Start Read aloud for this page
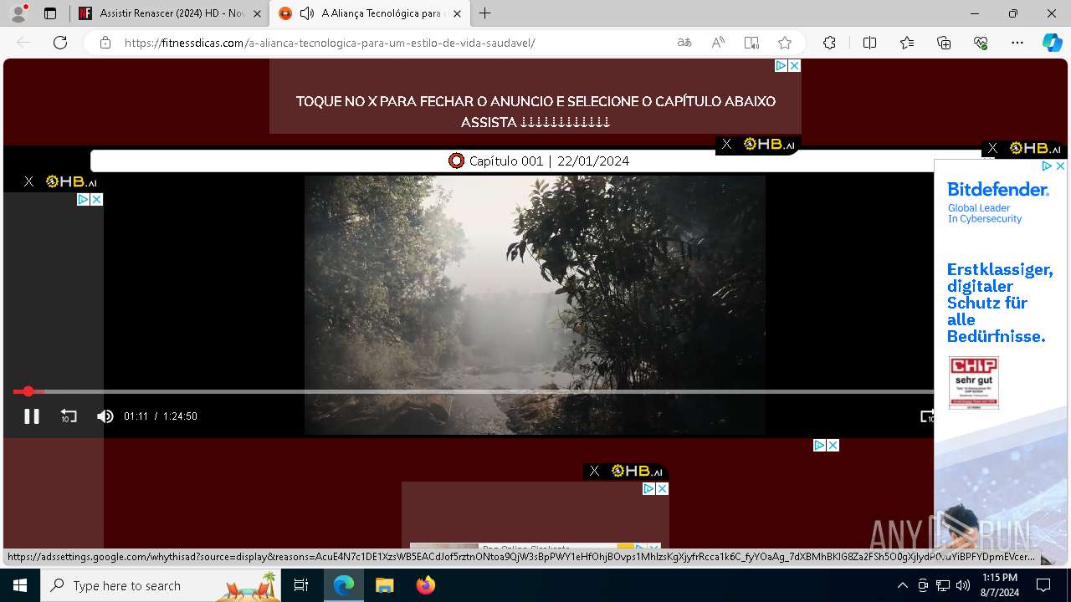The image size is (1071, 602). pos(718,43)
